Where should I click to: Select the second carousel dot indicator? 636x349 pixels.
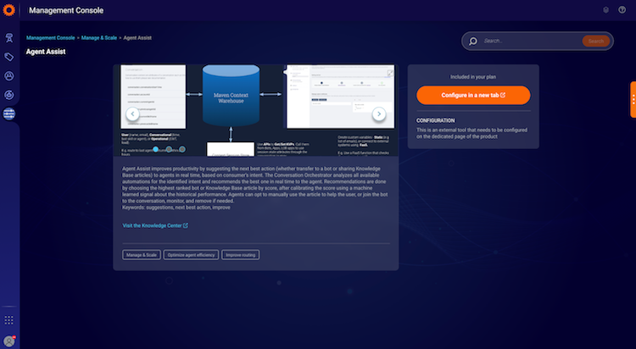(x=169, y=149)
